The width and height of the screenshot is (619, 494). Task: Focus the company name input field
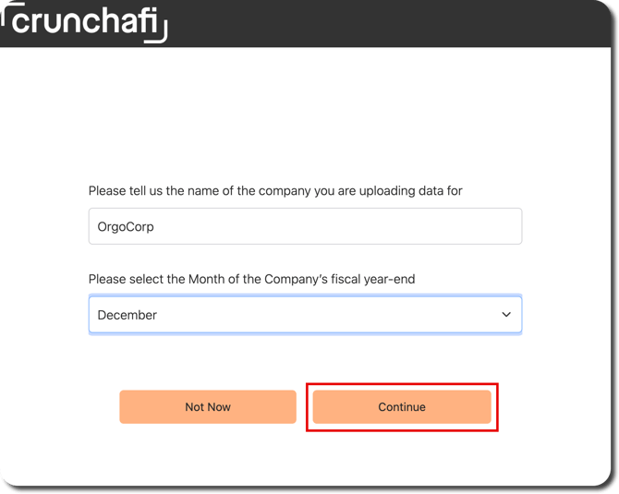[x=305, y=226]
